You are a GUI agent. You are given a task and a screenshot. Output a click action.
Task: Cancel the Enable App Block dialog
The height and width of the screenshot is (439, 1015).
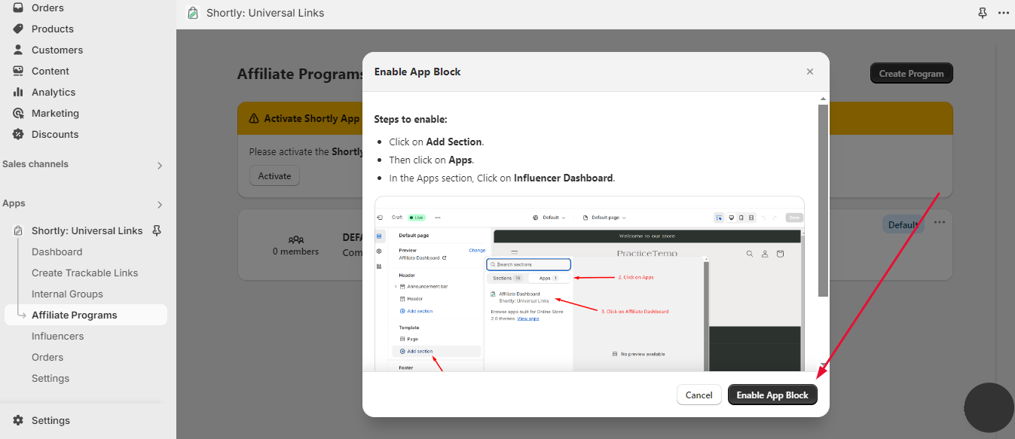[699, 395]
